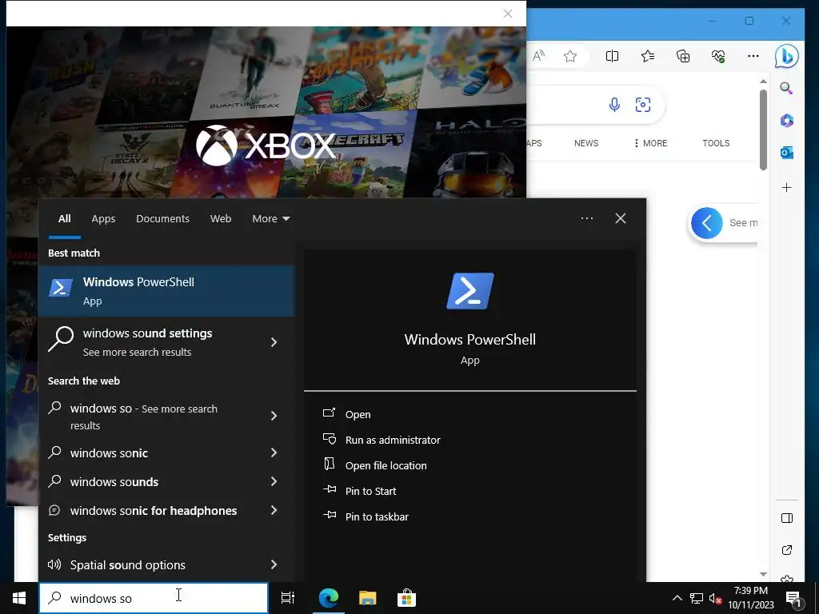Open Bing Chat icon in Edge
Image resolution: width=819 pixels, height=614 pixels.
point(787,56)
